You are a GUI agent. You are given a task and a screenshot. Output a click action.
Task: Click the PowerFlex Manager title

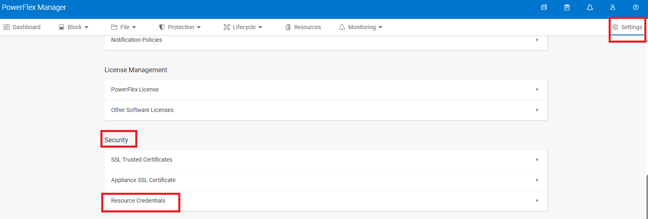click(x=34, y=7)
